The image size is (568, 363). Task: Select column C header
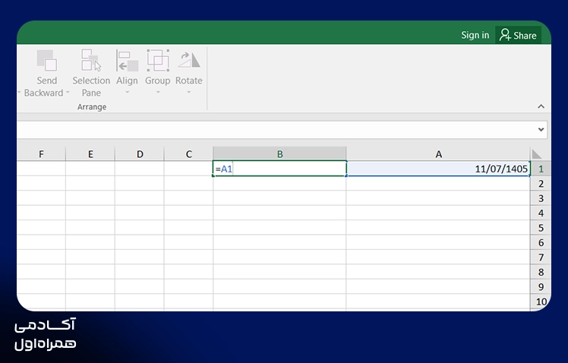click(x=189, y=154)
